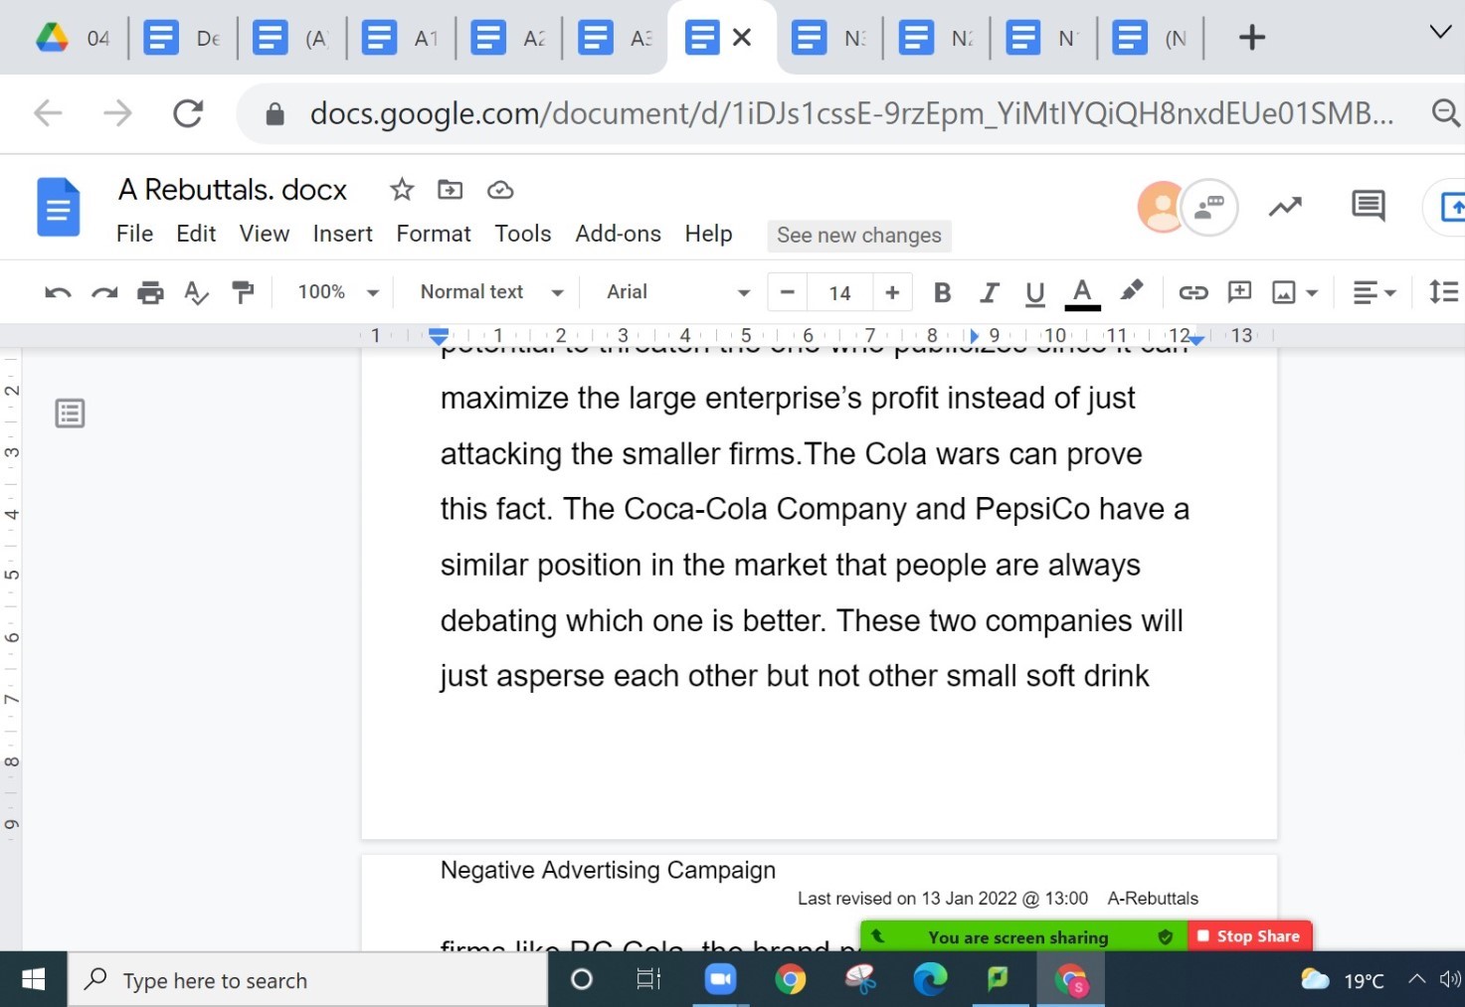Open the Add-ons menu
The height and width of the screenshot is (1007, 1465).
618,234
